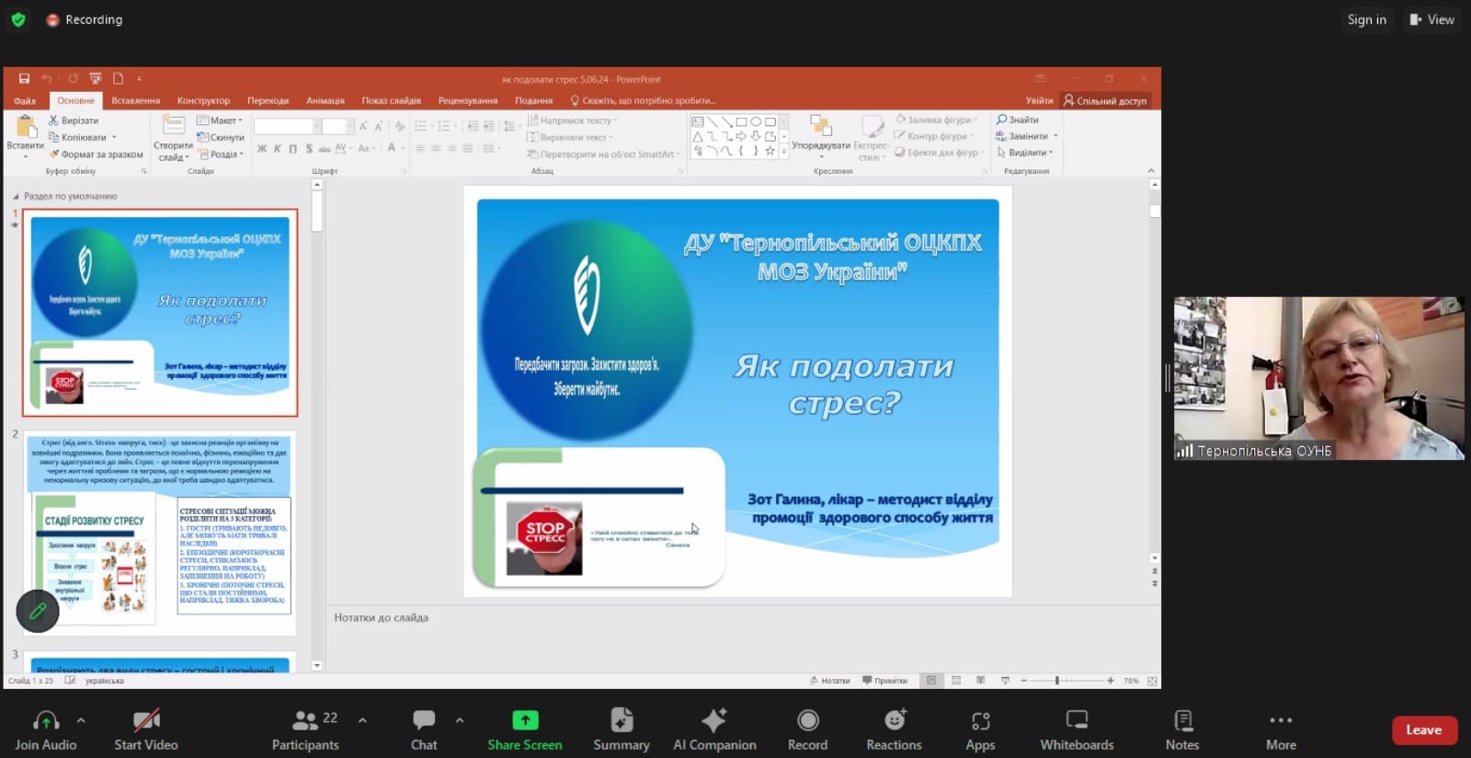Click the Share Screen icon
Screen dimensions: 1471x758
(524, 720)
